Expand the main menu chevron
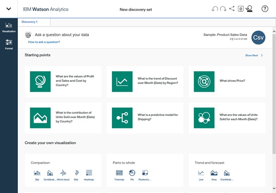Image resolution: width=276 pixels, height=193 pixels. 9,9
